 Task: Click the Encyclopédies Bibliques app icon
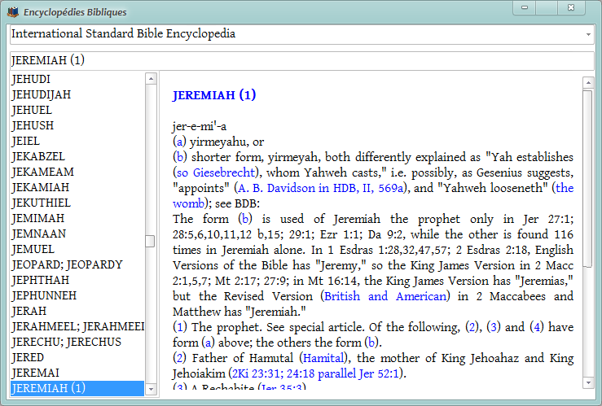(x=13, y=12)
